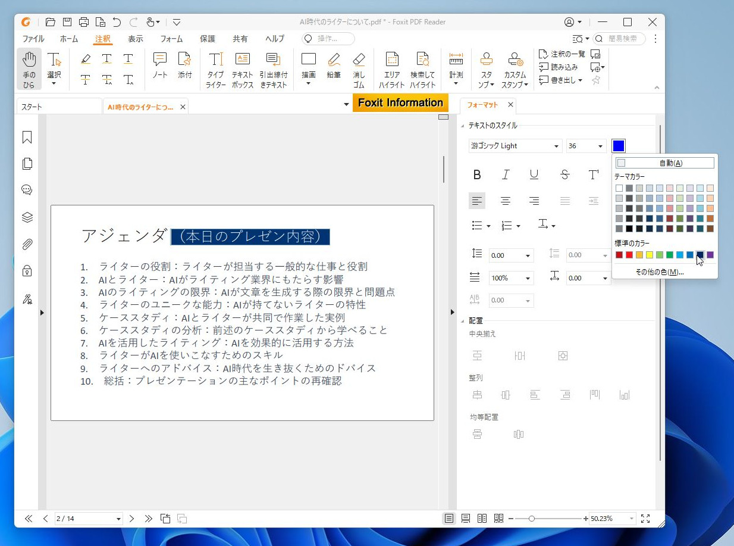
Task: Open the Layers panel in sidebar
Action: (x=27, y=217)
